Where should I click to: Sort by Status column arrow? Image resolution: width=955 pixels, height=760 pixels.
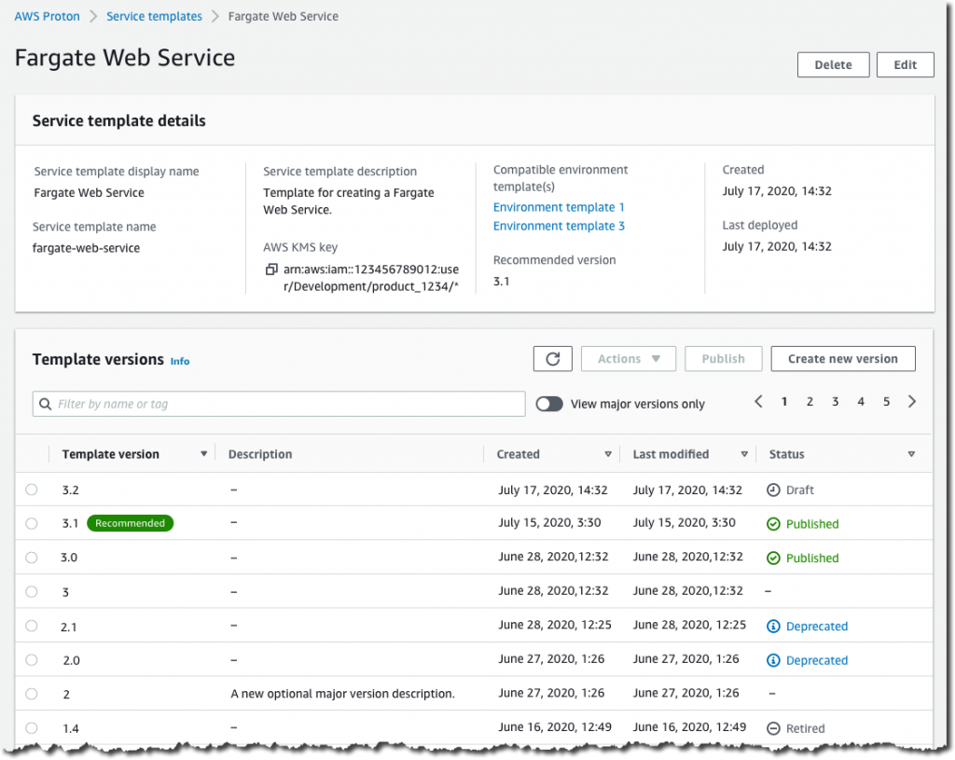(x=911, y=454)
